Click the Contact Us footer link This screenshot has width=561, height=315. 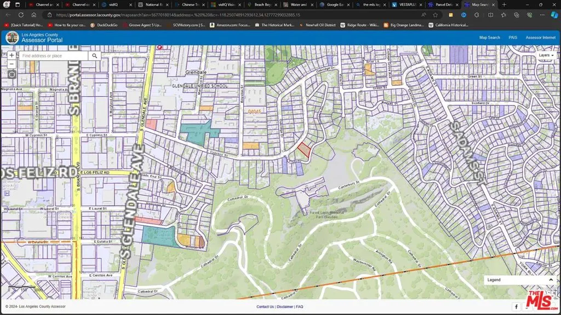coord(265,307)
